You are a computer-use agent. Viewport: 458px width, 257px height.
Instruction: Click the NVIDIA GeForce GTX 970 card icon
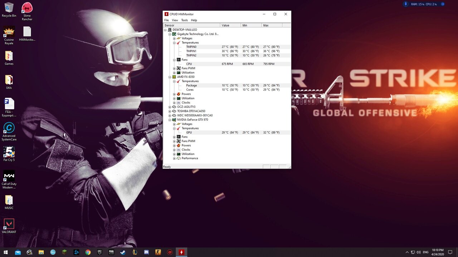174,120
